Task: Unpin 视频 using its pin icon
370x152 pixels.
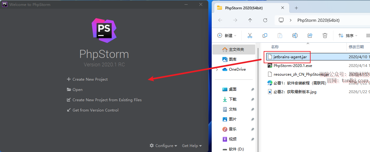Action: [x=252, y=139]
